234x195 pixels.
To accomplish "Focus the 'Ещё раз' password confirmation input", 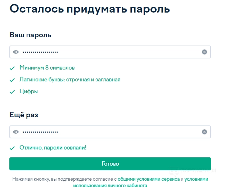I will [108, 132].
